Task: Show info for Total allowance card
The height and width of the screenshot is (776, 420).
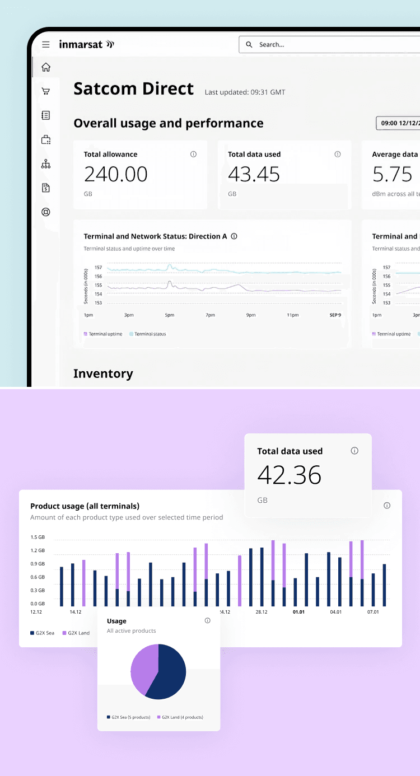Action: click(x=194, y=155)
